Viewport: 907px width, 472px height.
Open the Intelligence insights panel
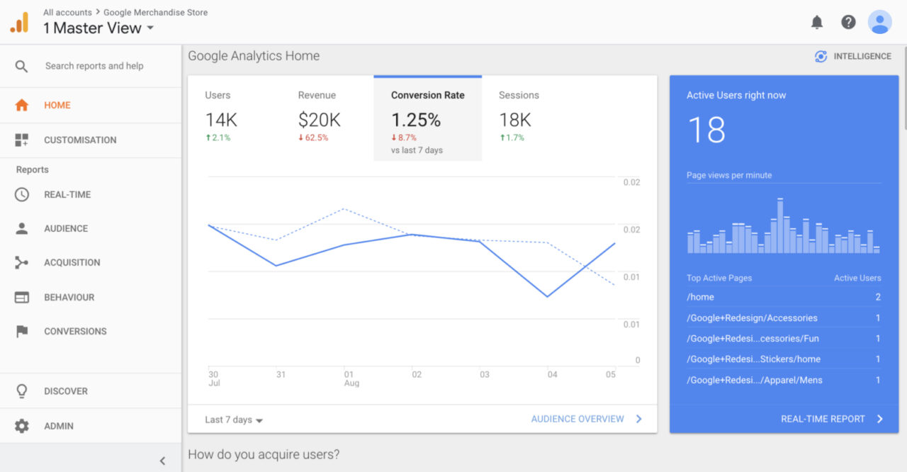pos(853,55)
